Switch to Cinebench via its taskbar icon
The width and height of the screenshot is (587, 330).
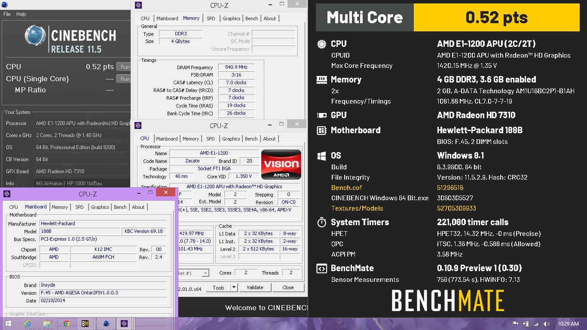[105, 324]
